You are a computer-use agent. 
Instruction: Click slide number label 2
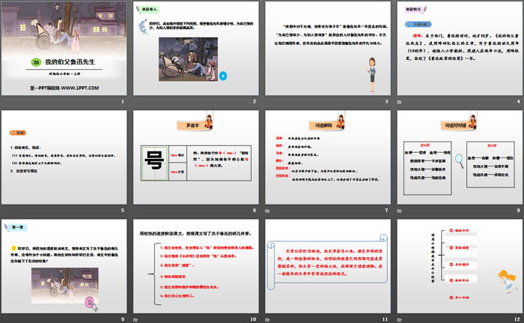(255, 101)
